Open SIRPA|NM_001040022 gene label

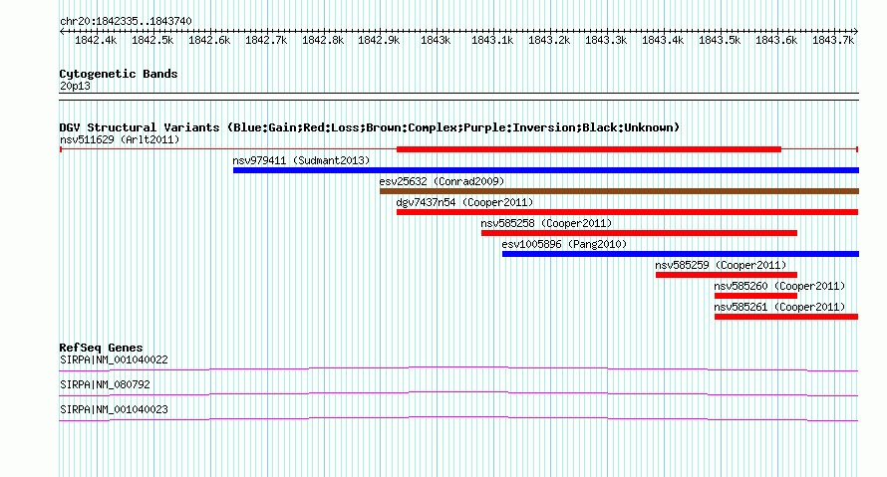coord(114,360)
